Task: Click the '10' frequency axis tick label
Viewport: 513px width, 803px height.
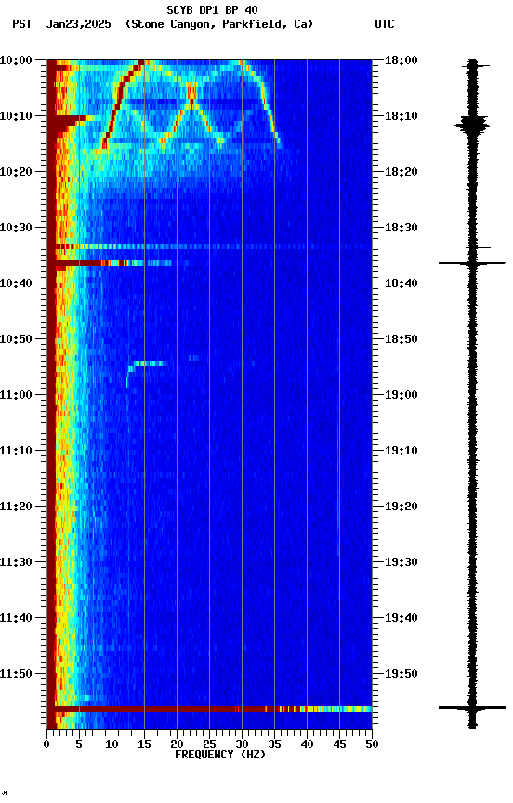Action: [x=112, y=744]
